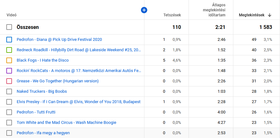Sort by the Megtekintések column header
The image size is (280, 138).
[251, 15]
